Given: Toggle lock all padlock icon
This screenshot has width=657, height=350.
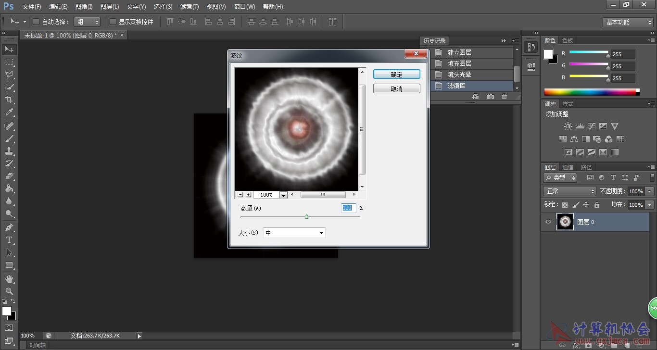Looking at the screenshot, I should 597,205.
